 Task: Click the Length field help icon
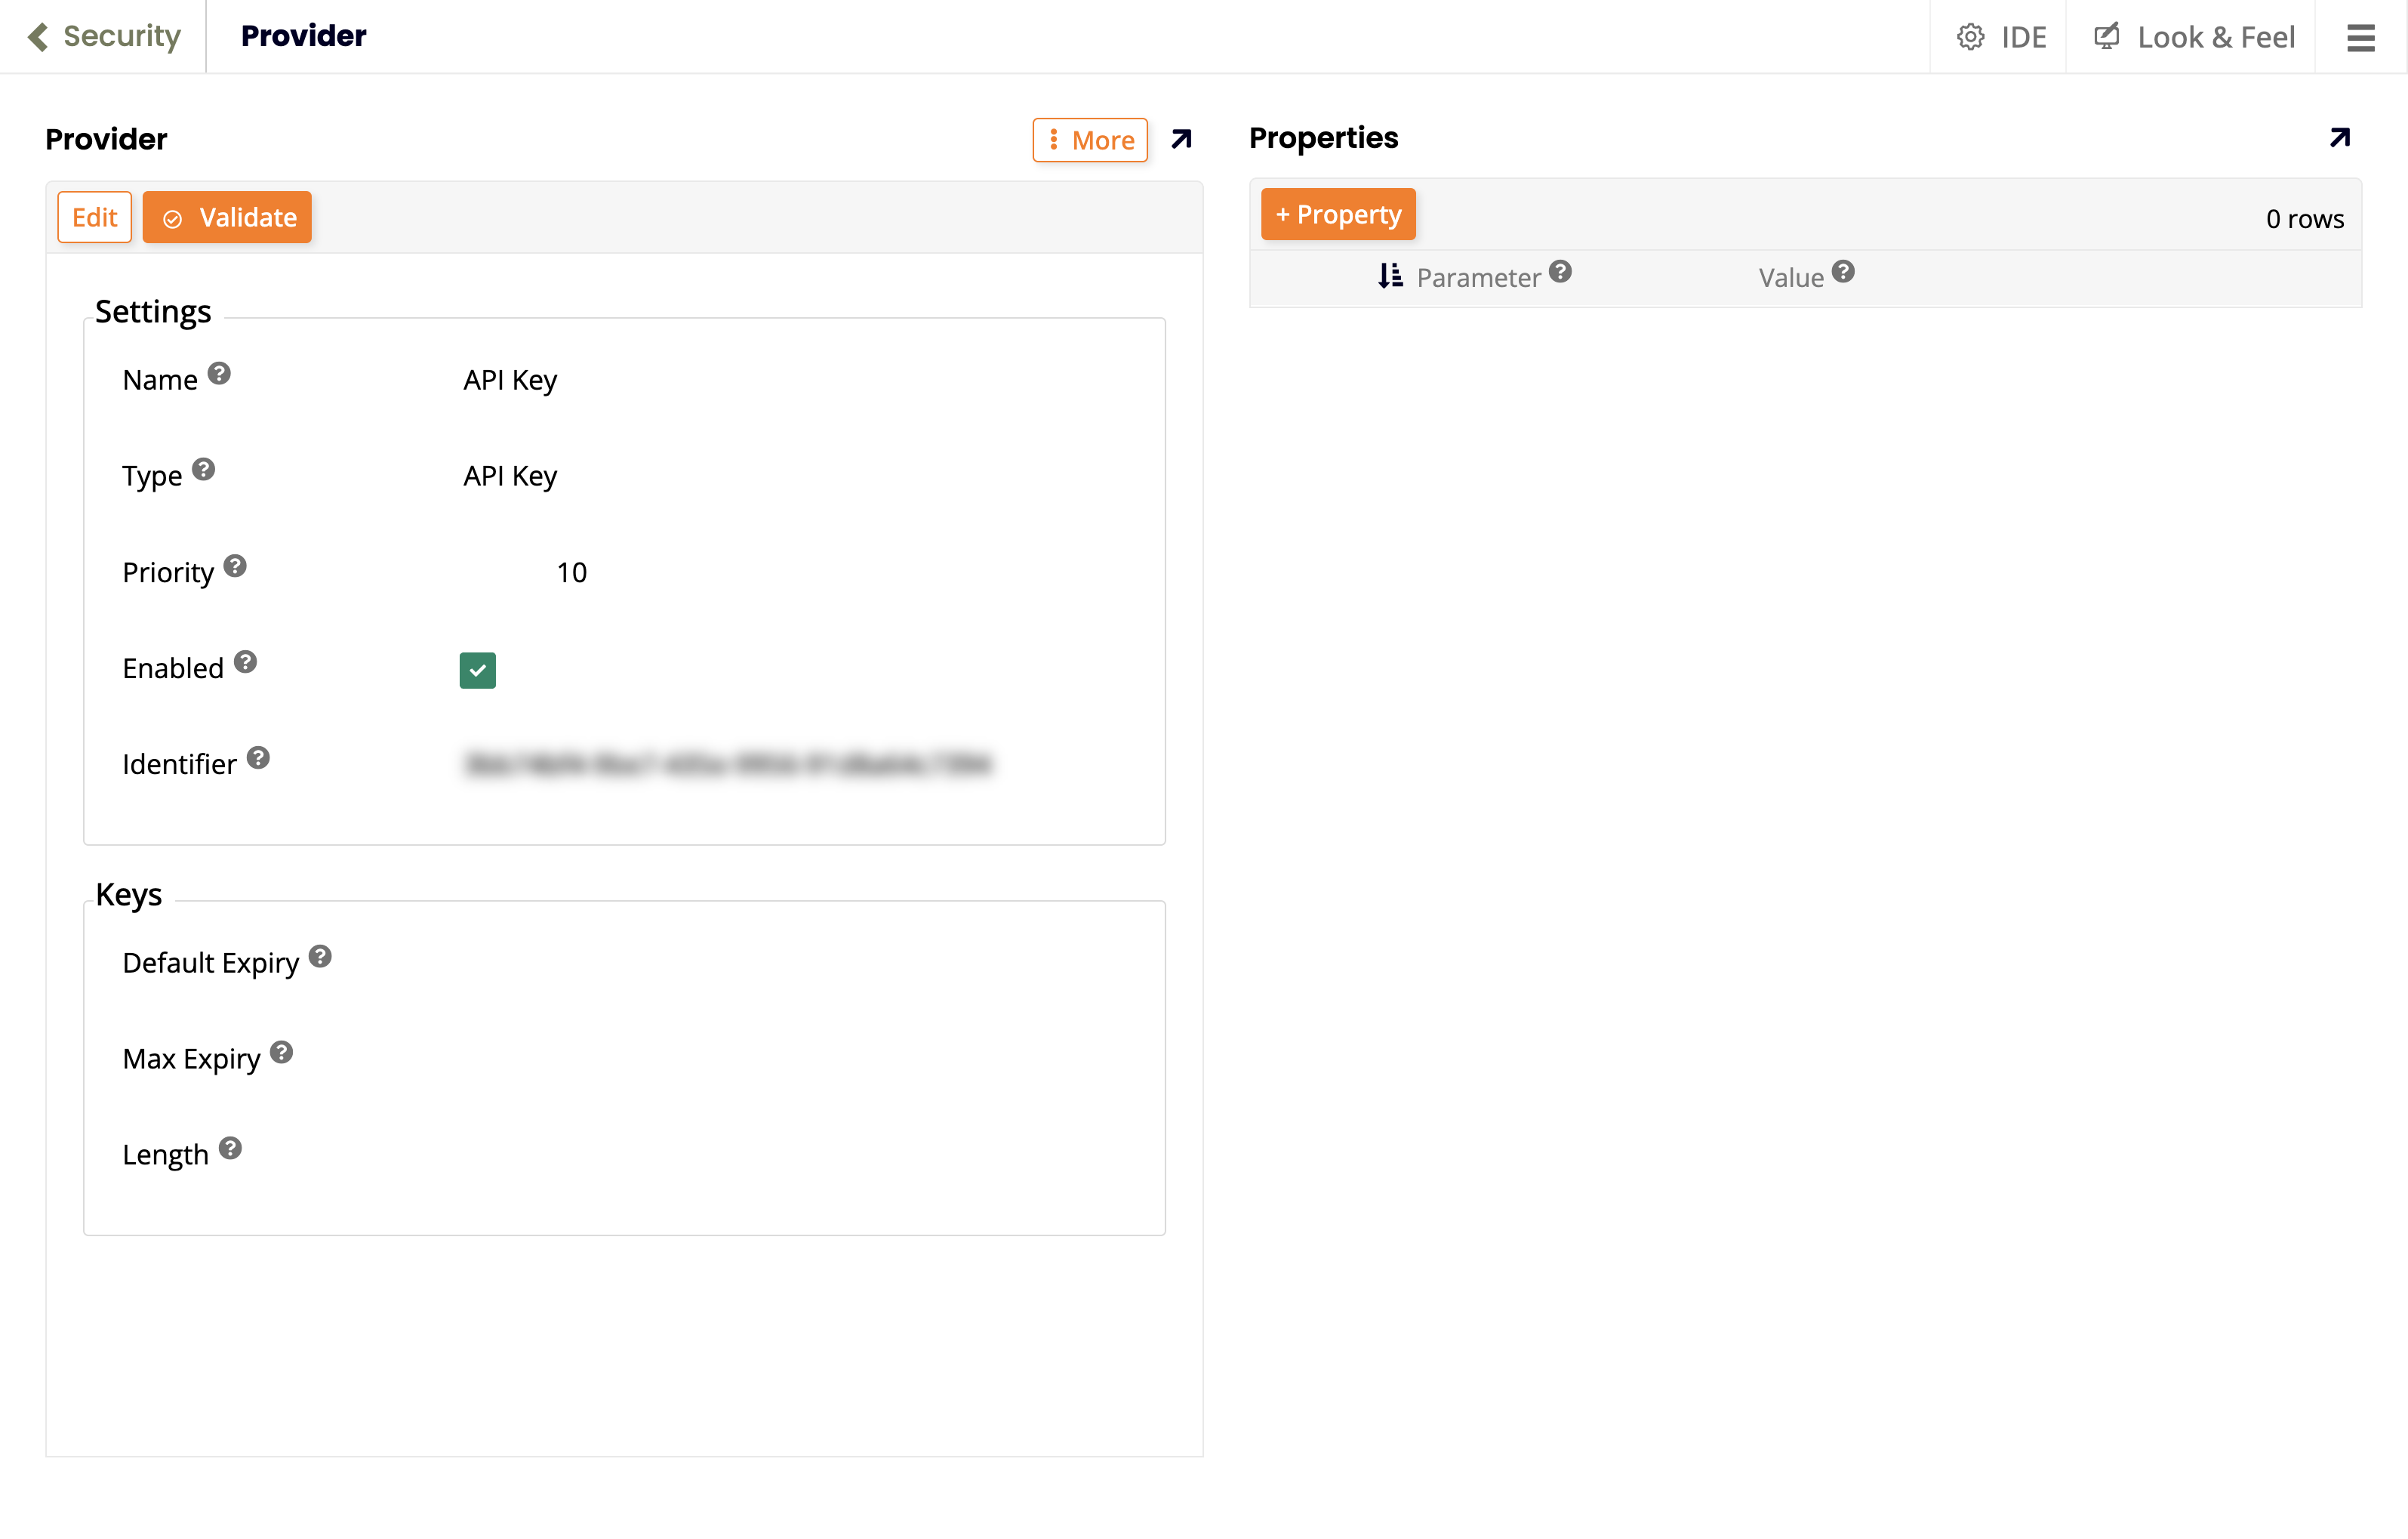point(230,1148)
